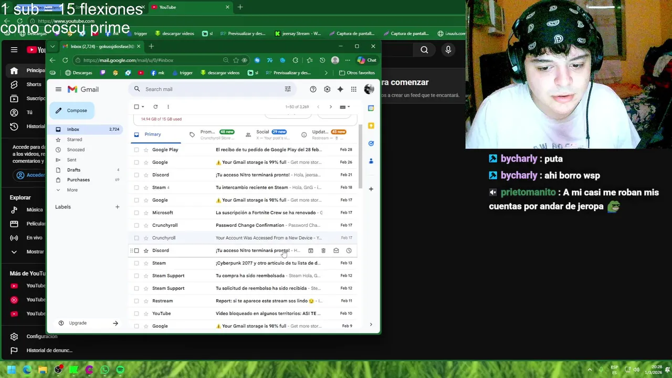
Task: Open Gmail support help icon
Action: coord(313,89)
